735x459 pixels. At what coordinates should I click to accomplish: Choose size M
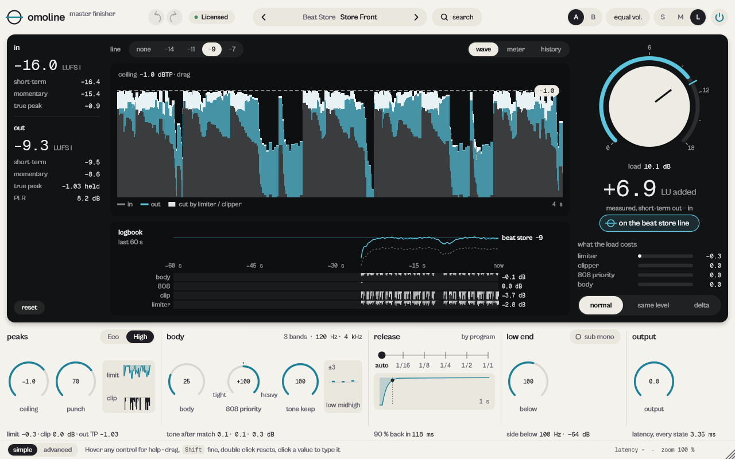click(680, 17)
